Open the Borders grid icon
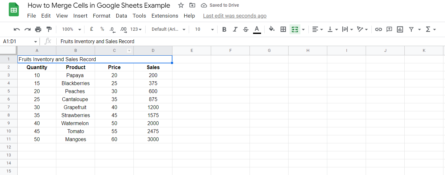This screenshot has height=175, width=445. coord(283,29)
